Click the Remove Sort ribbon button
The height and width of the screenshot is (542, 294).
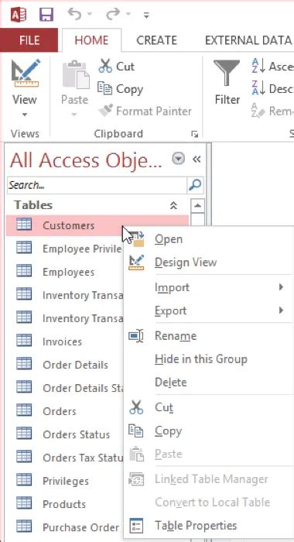tap(272, 111)
